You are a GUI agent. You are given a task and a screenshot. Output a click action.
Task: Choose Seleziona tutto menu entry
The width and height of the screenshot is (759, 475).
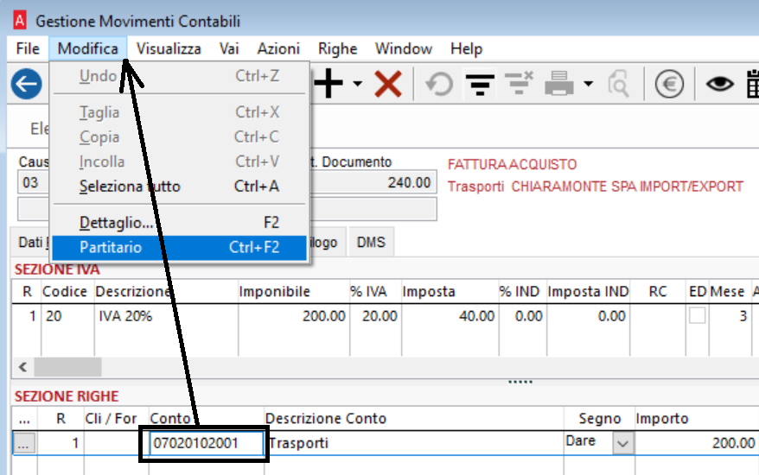(x=179, y=187)
